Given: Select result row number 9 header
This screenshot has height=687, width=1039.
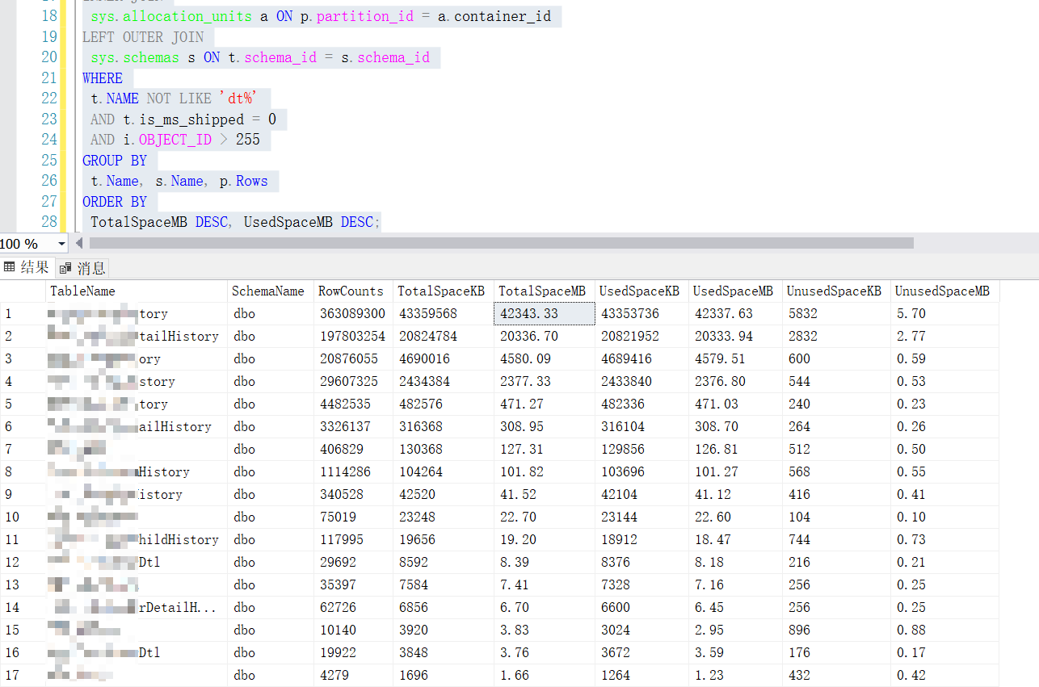Looking at the screenshot, I should (23, 495).
